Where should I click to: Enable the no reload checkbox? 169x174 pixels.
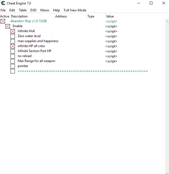pos(13,56)
